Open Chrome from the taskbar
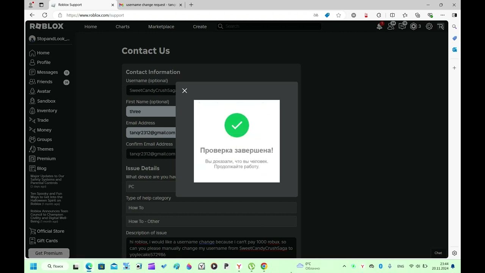Screen dimensions: 485x273 264,266
